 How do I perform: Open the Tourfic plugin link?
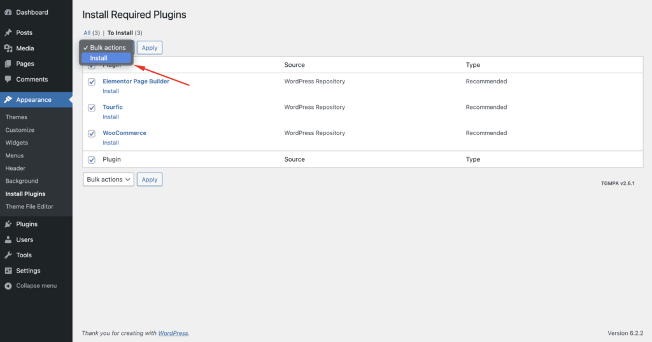(x=113, y=107)
